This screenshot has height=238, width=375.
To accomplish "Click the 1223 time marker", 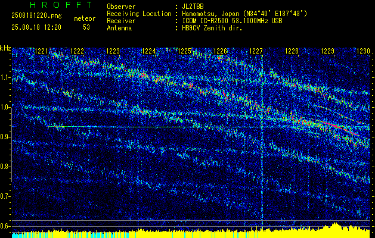I will click(113, 51).
